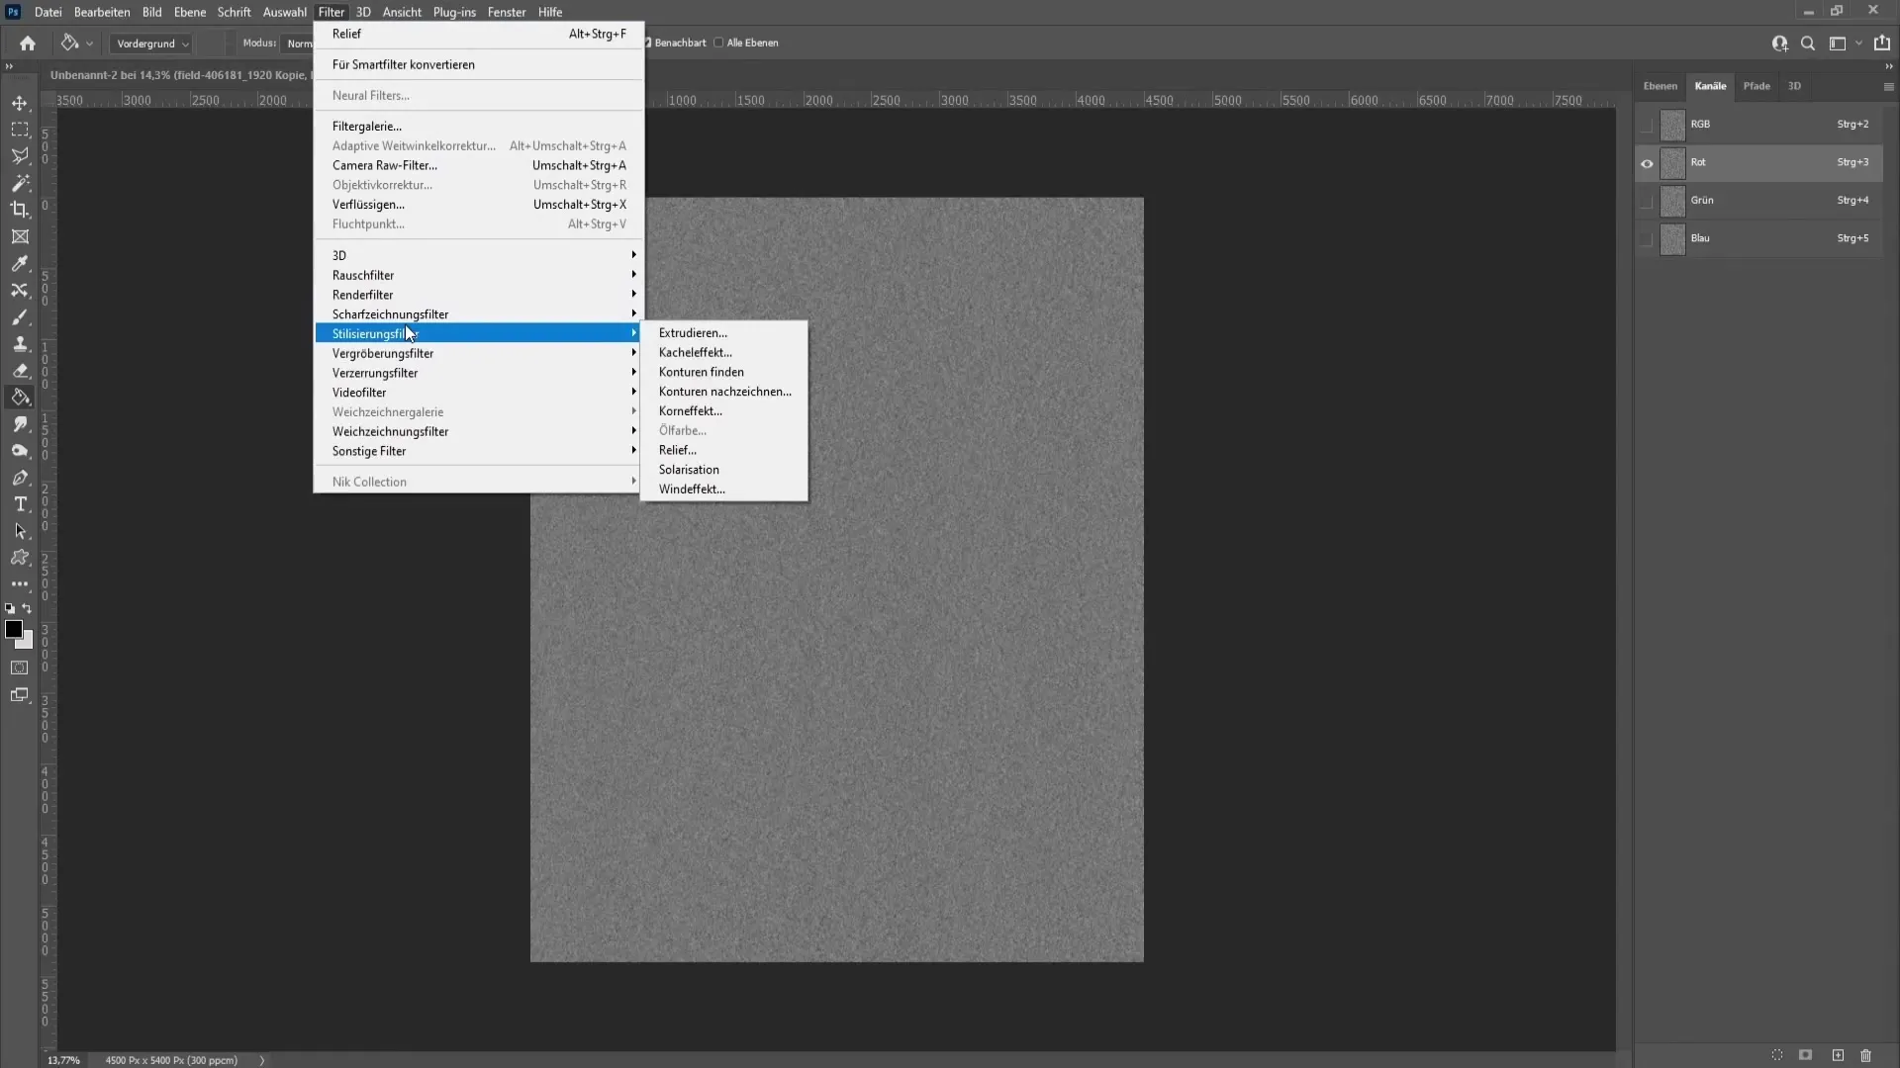The width and height of the screenshot is (1900, 1068).
Task: Expand the Verzerrungsfilter submenu
Action: (x=374, y=373)
